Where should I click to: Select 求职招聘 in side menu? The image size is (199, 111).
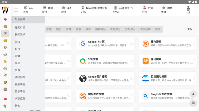tap(20, 99)
